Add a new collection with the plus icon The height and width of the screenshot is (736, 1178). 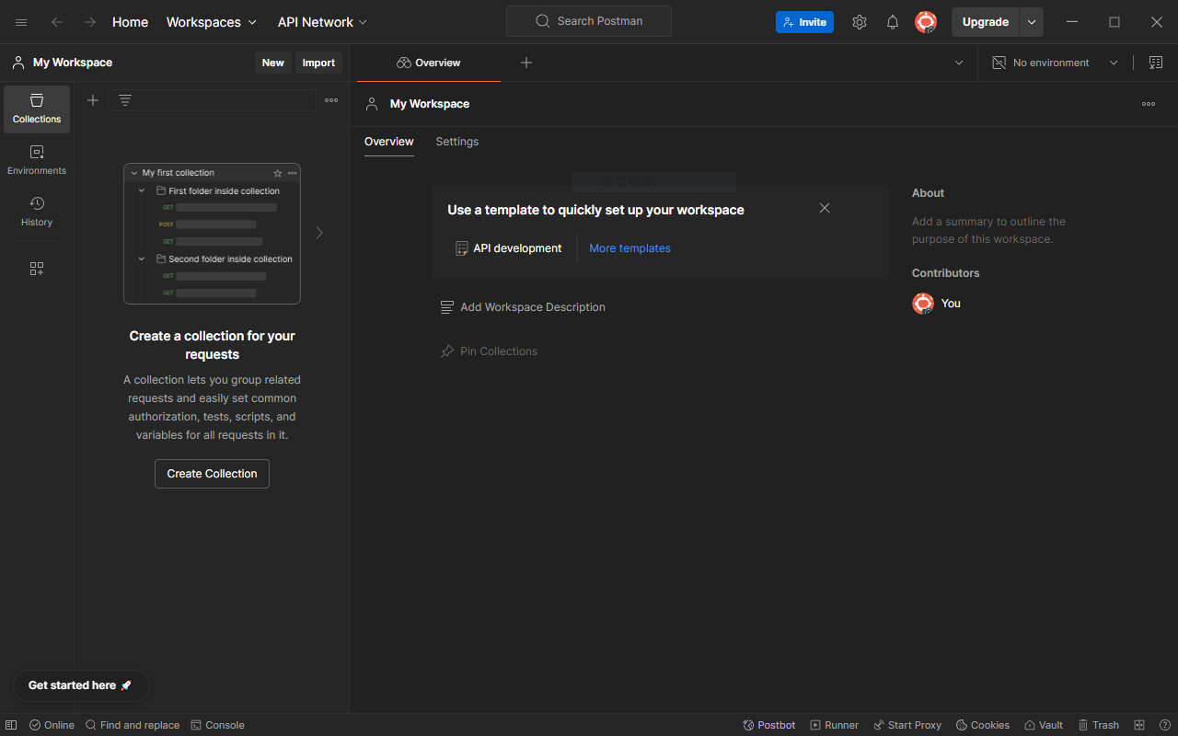[93, 100]
